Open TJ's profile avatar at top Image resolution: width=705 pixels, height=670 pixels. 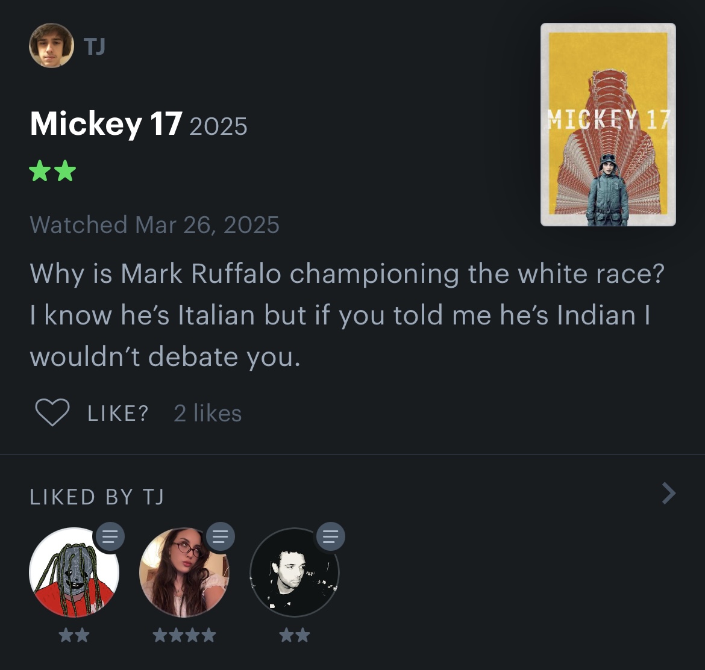point(51,45)
